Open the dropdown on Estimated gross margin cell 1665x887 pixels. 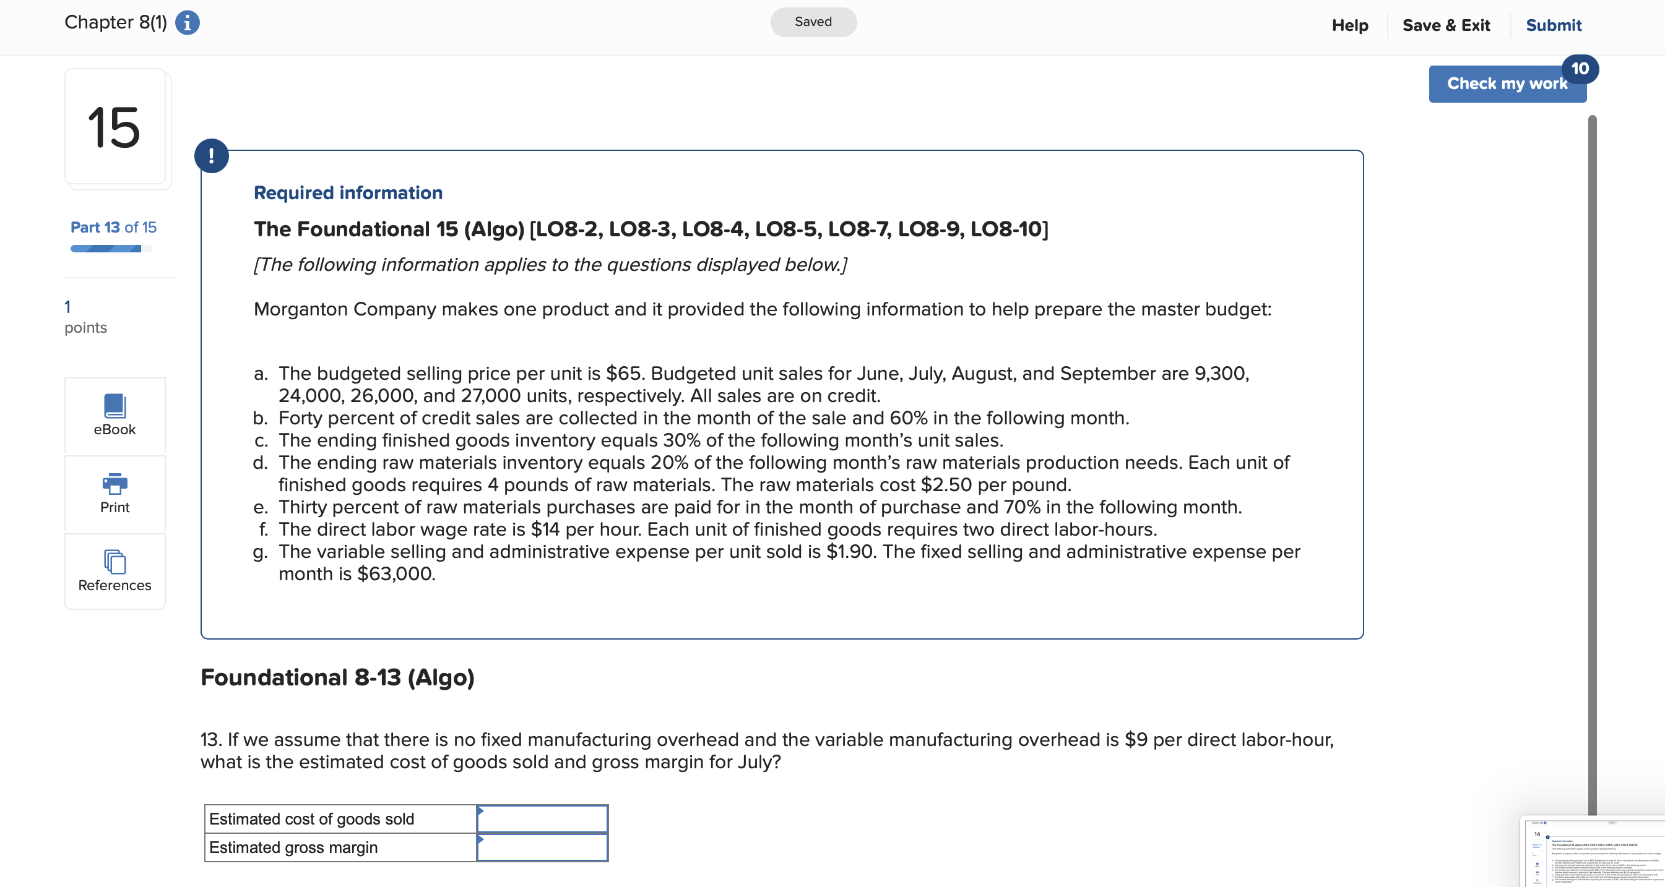[x=482, y=839]
